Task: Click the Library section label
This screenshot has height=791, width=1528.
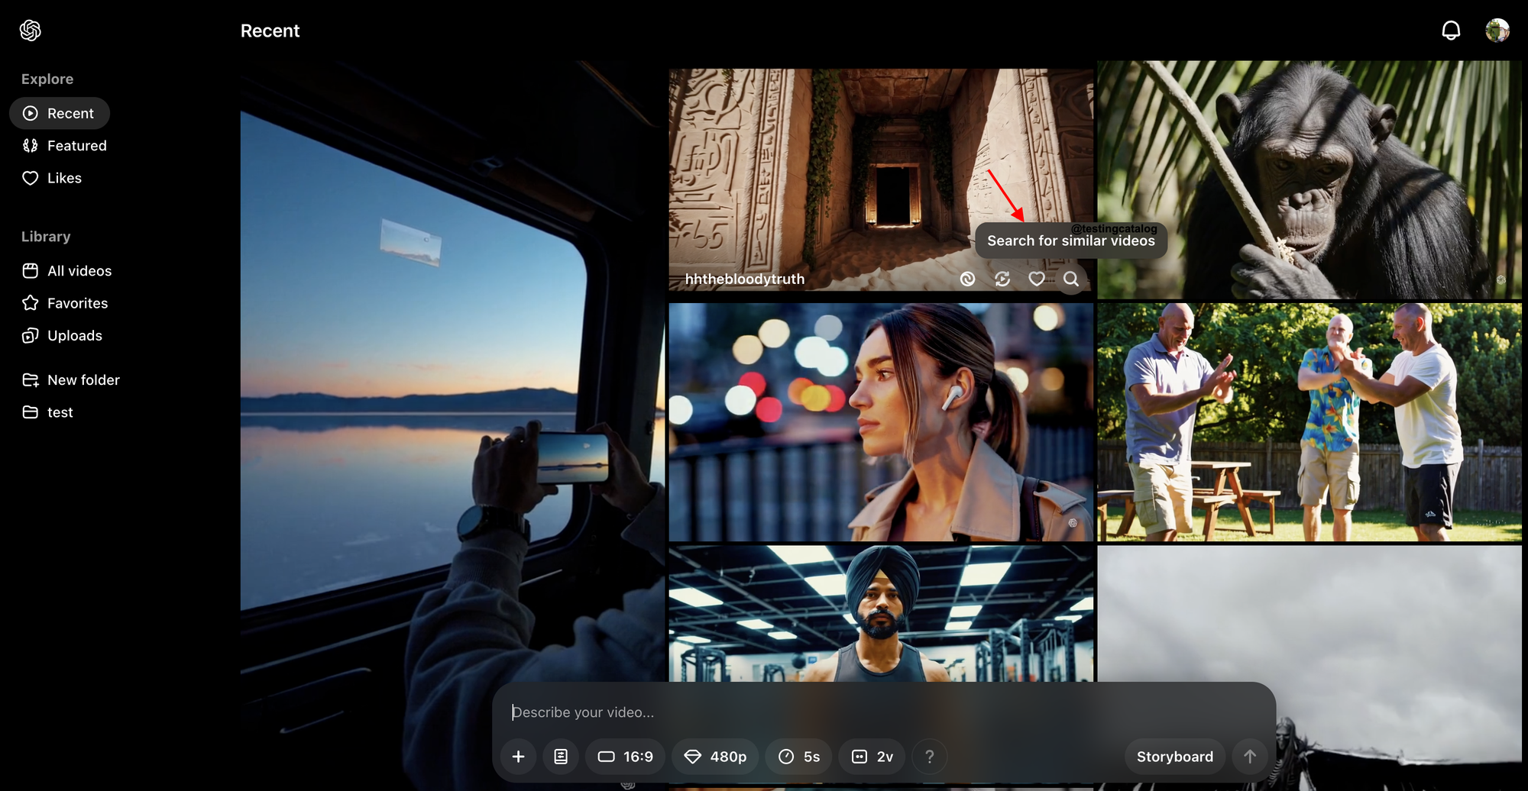Action: click(46, 237)
